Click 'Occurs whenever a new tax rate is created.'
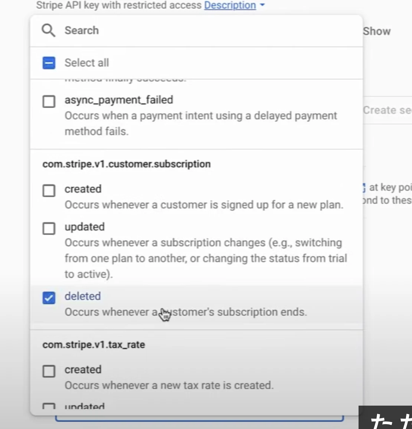This screenshot has height=429, width=412. (x=169, y=385)
